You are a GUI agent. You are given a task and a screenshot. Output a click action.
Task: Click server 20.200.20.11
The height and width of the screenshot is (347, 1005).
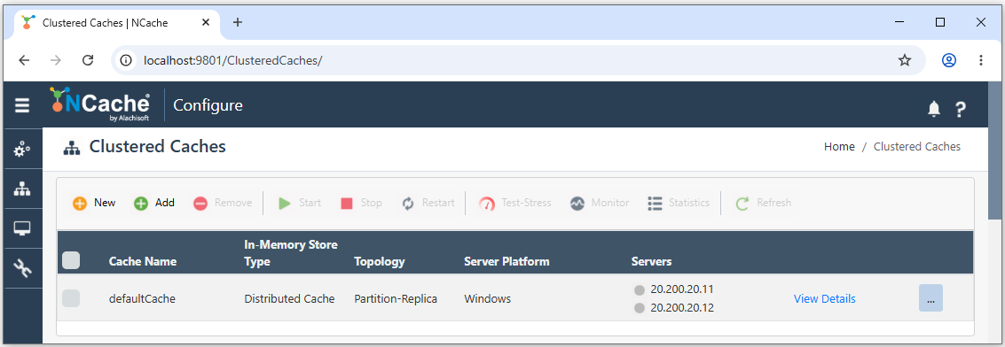[x=682, y=289]
